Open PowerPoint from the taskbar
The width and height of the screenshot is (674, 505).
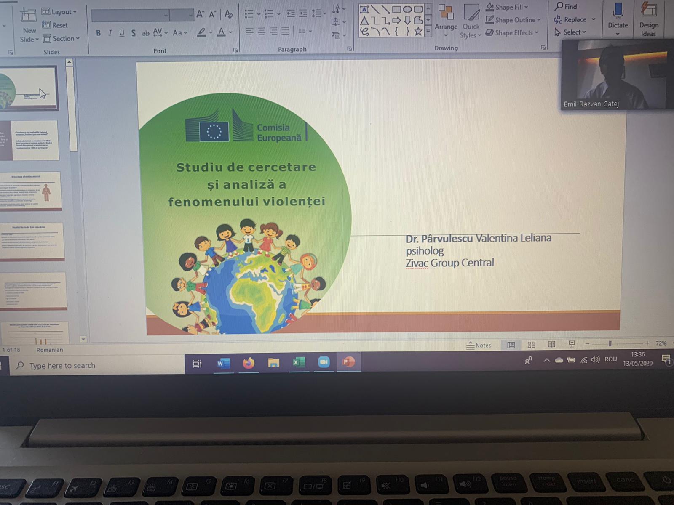(348, 362)
